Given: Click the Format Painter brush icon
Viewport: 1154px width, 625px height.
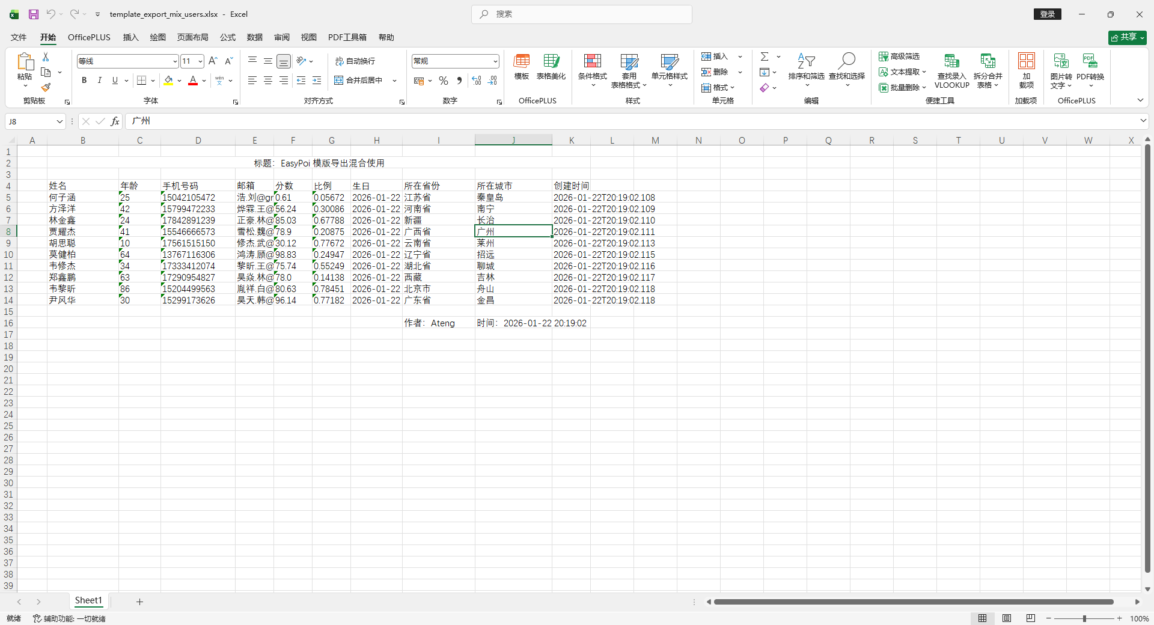Looking at the screenshot, I should click(x=46, y=88).
